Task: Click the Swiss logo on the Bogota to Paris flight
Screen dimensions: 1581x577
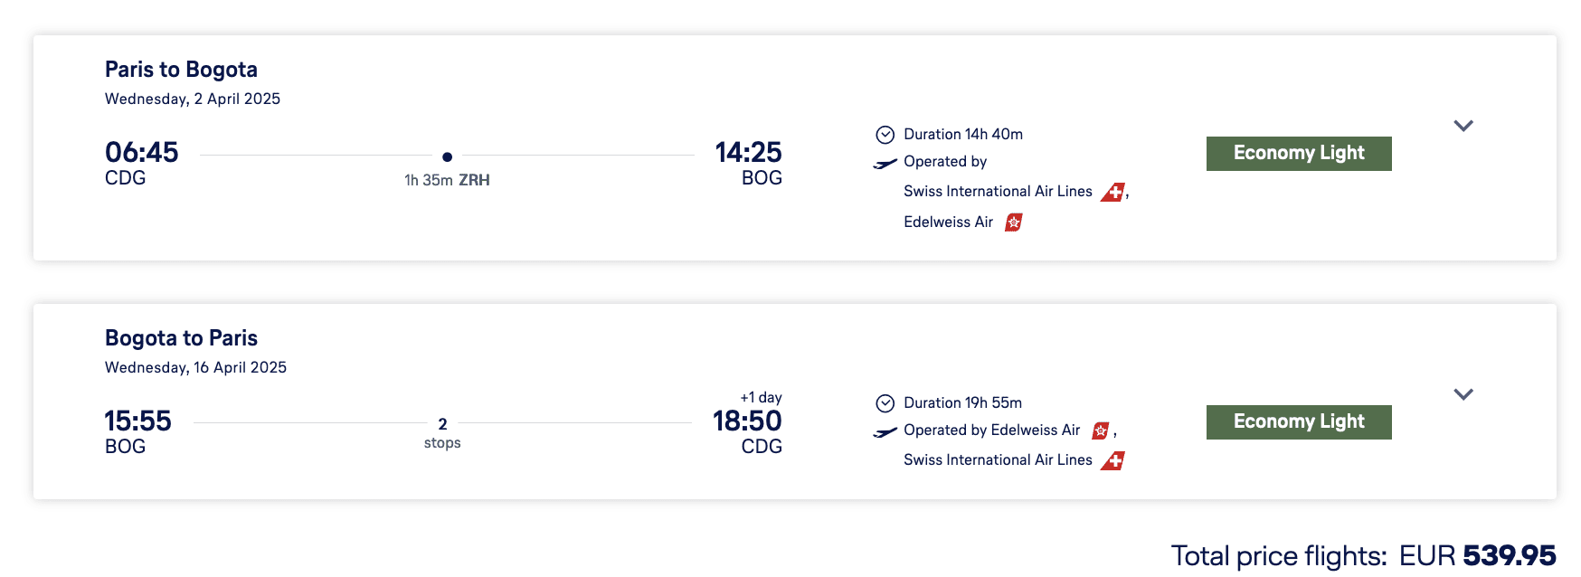Action: [x=1112, y=460]
